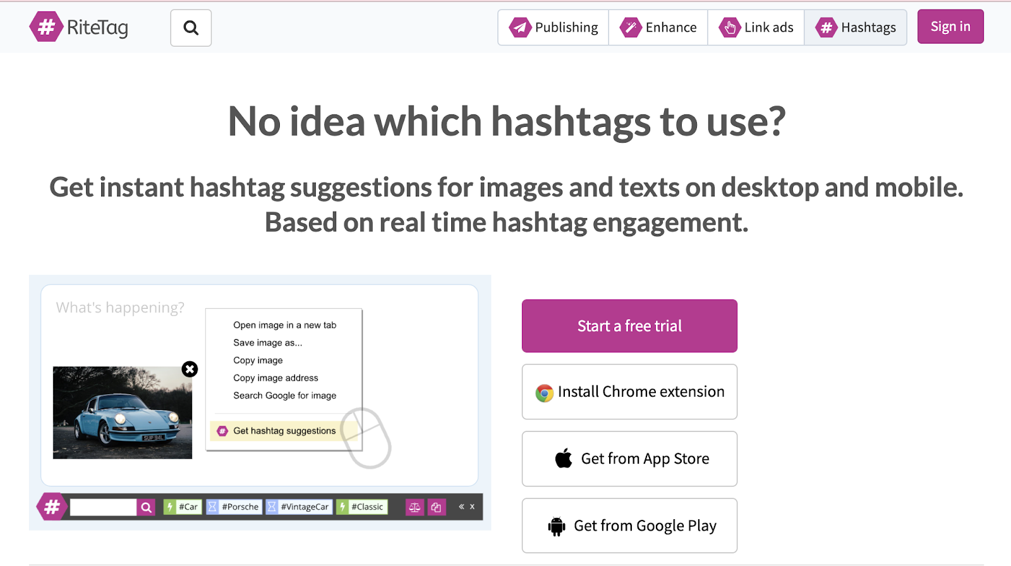The image size is (1011, 566).
Task: Click the compare scales icon
Action: click(x=415, y=507)
